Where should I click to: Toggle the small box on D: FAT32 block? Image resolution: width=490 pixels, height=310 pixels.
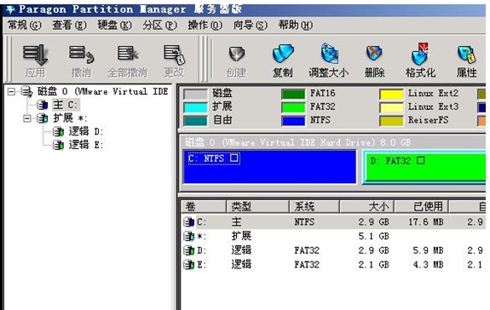click(x=421, y=160)
